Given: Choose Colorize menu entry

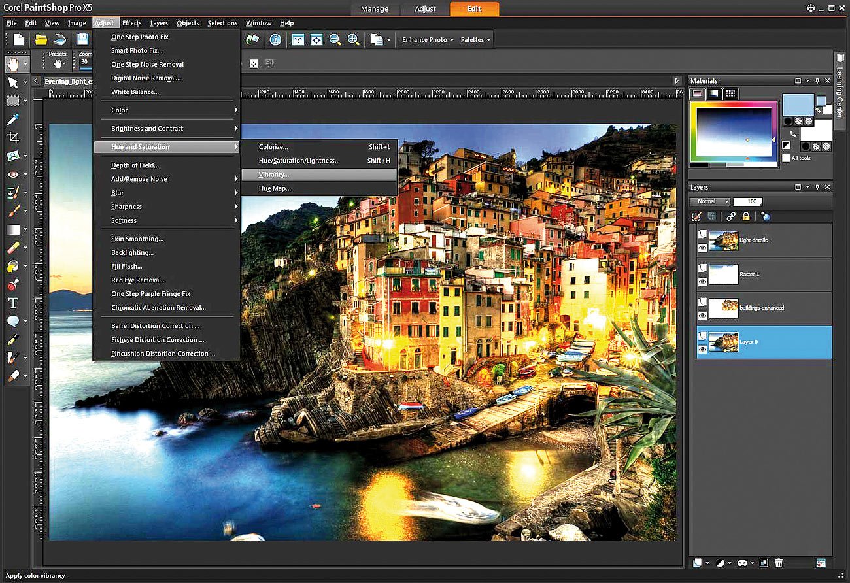Looking at the screenshot, I should (x=319, y=147).
